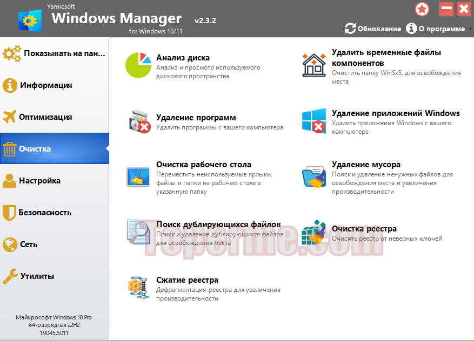Click the Удаление программ disc icon

pos(140,121)
